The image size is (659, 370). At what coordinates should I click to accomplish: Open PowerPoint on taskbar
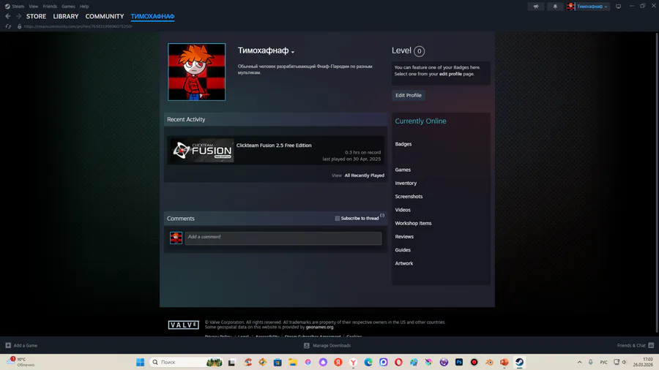(x=505, y=362)
